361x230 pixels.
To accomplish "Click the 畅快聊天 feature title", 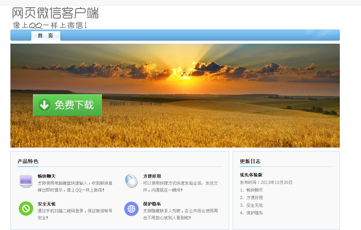I will 46,176.
